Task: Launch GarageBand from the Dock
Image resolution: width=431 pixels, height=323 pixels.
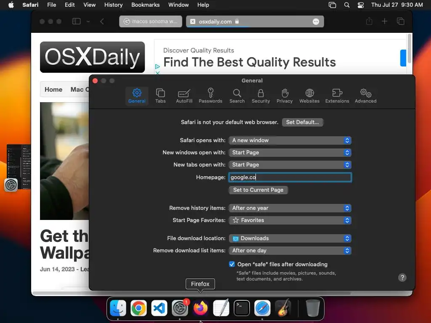Action: pos(283,308)
